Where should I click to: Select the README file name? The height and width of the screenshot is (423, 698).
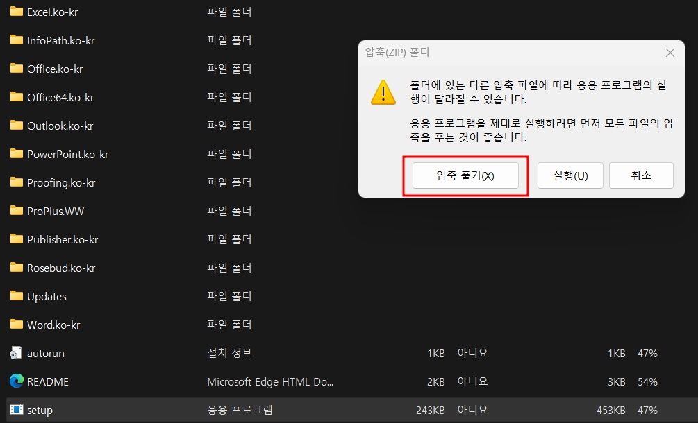(48, 382)
